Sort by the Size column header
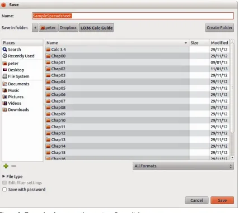Image resolution: width=239 pixels, height=213 pixels. point(199,43)
